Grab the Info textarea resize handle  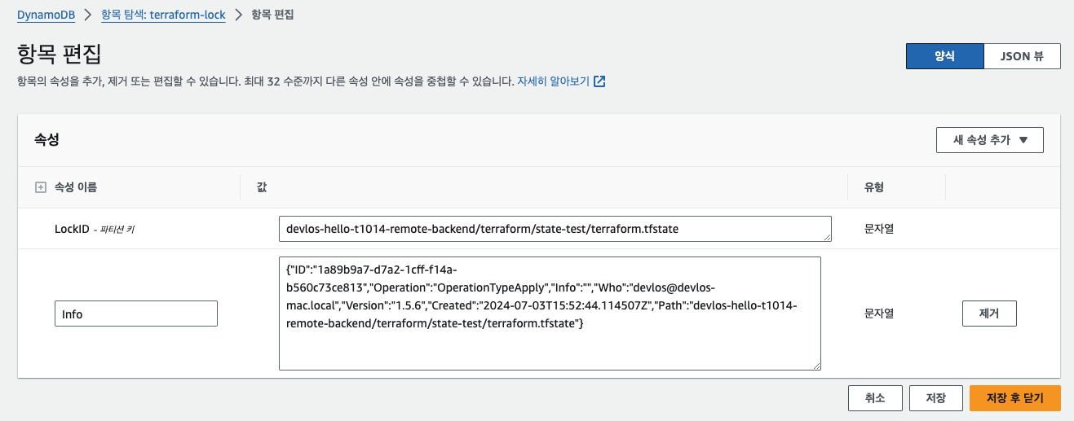tap(815, 365)
